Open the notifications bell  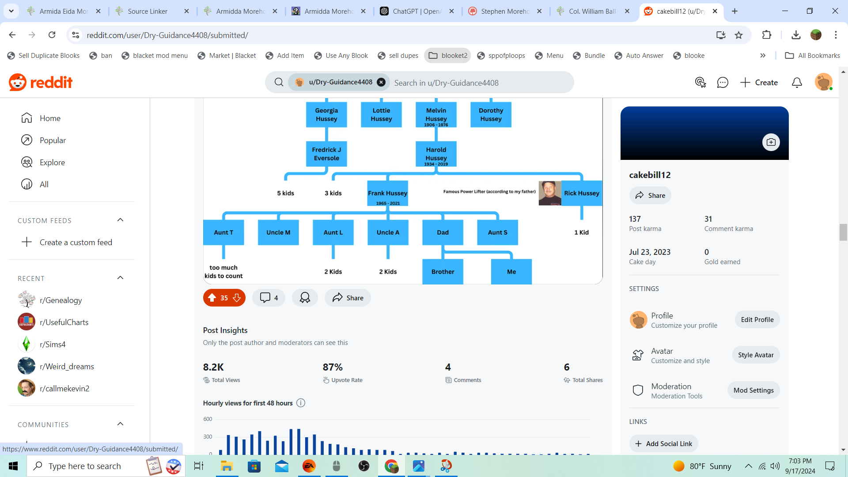click(x=797, y=83)
